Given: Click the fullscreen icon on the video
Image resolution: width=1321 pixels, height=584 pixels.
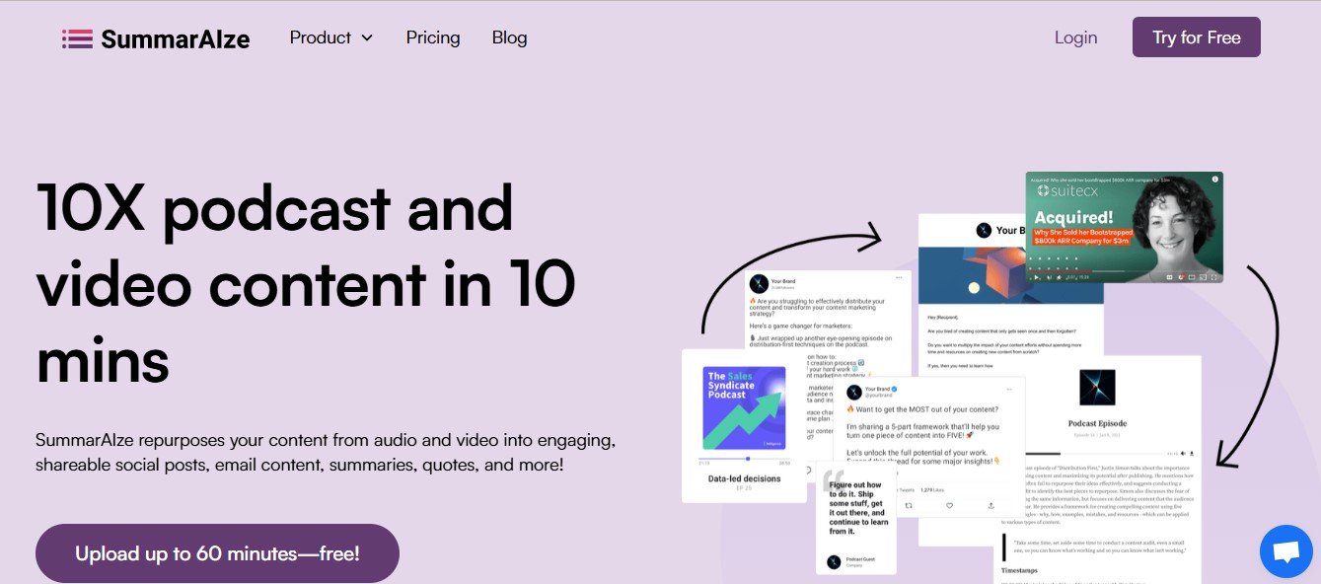Looking at the screenshot, I should 1212,277.
